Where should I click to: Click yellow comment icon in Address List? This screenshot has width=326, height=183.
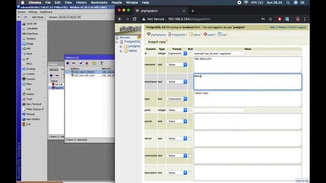[94, 63]
